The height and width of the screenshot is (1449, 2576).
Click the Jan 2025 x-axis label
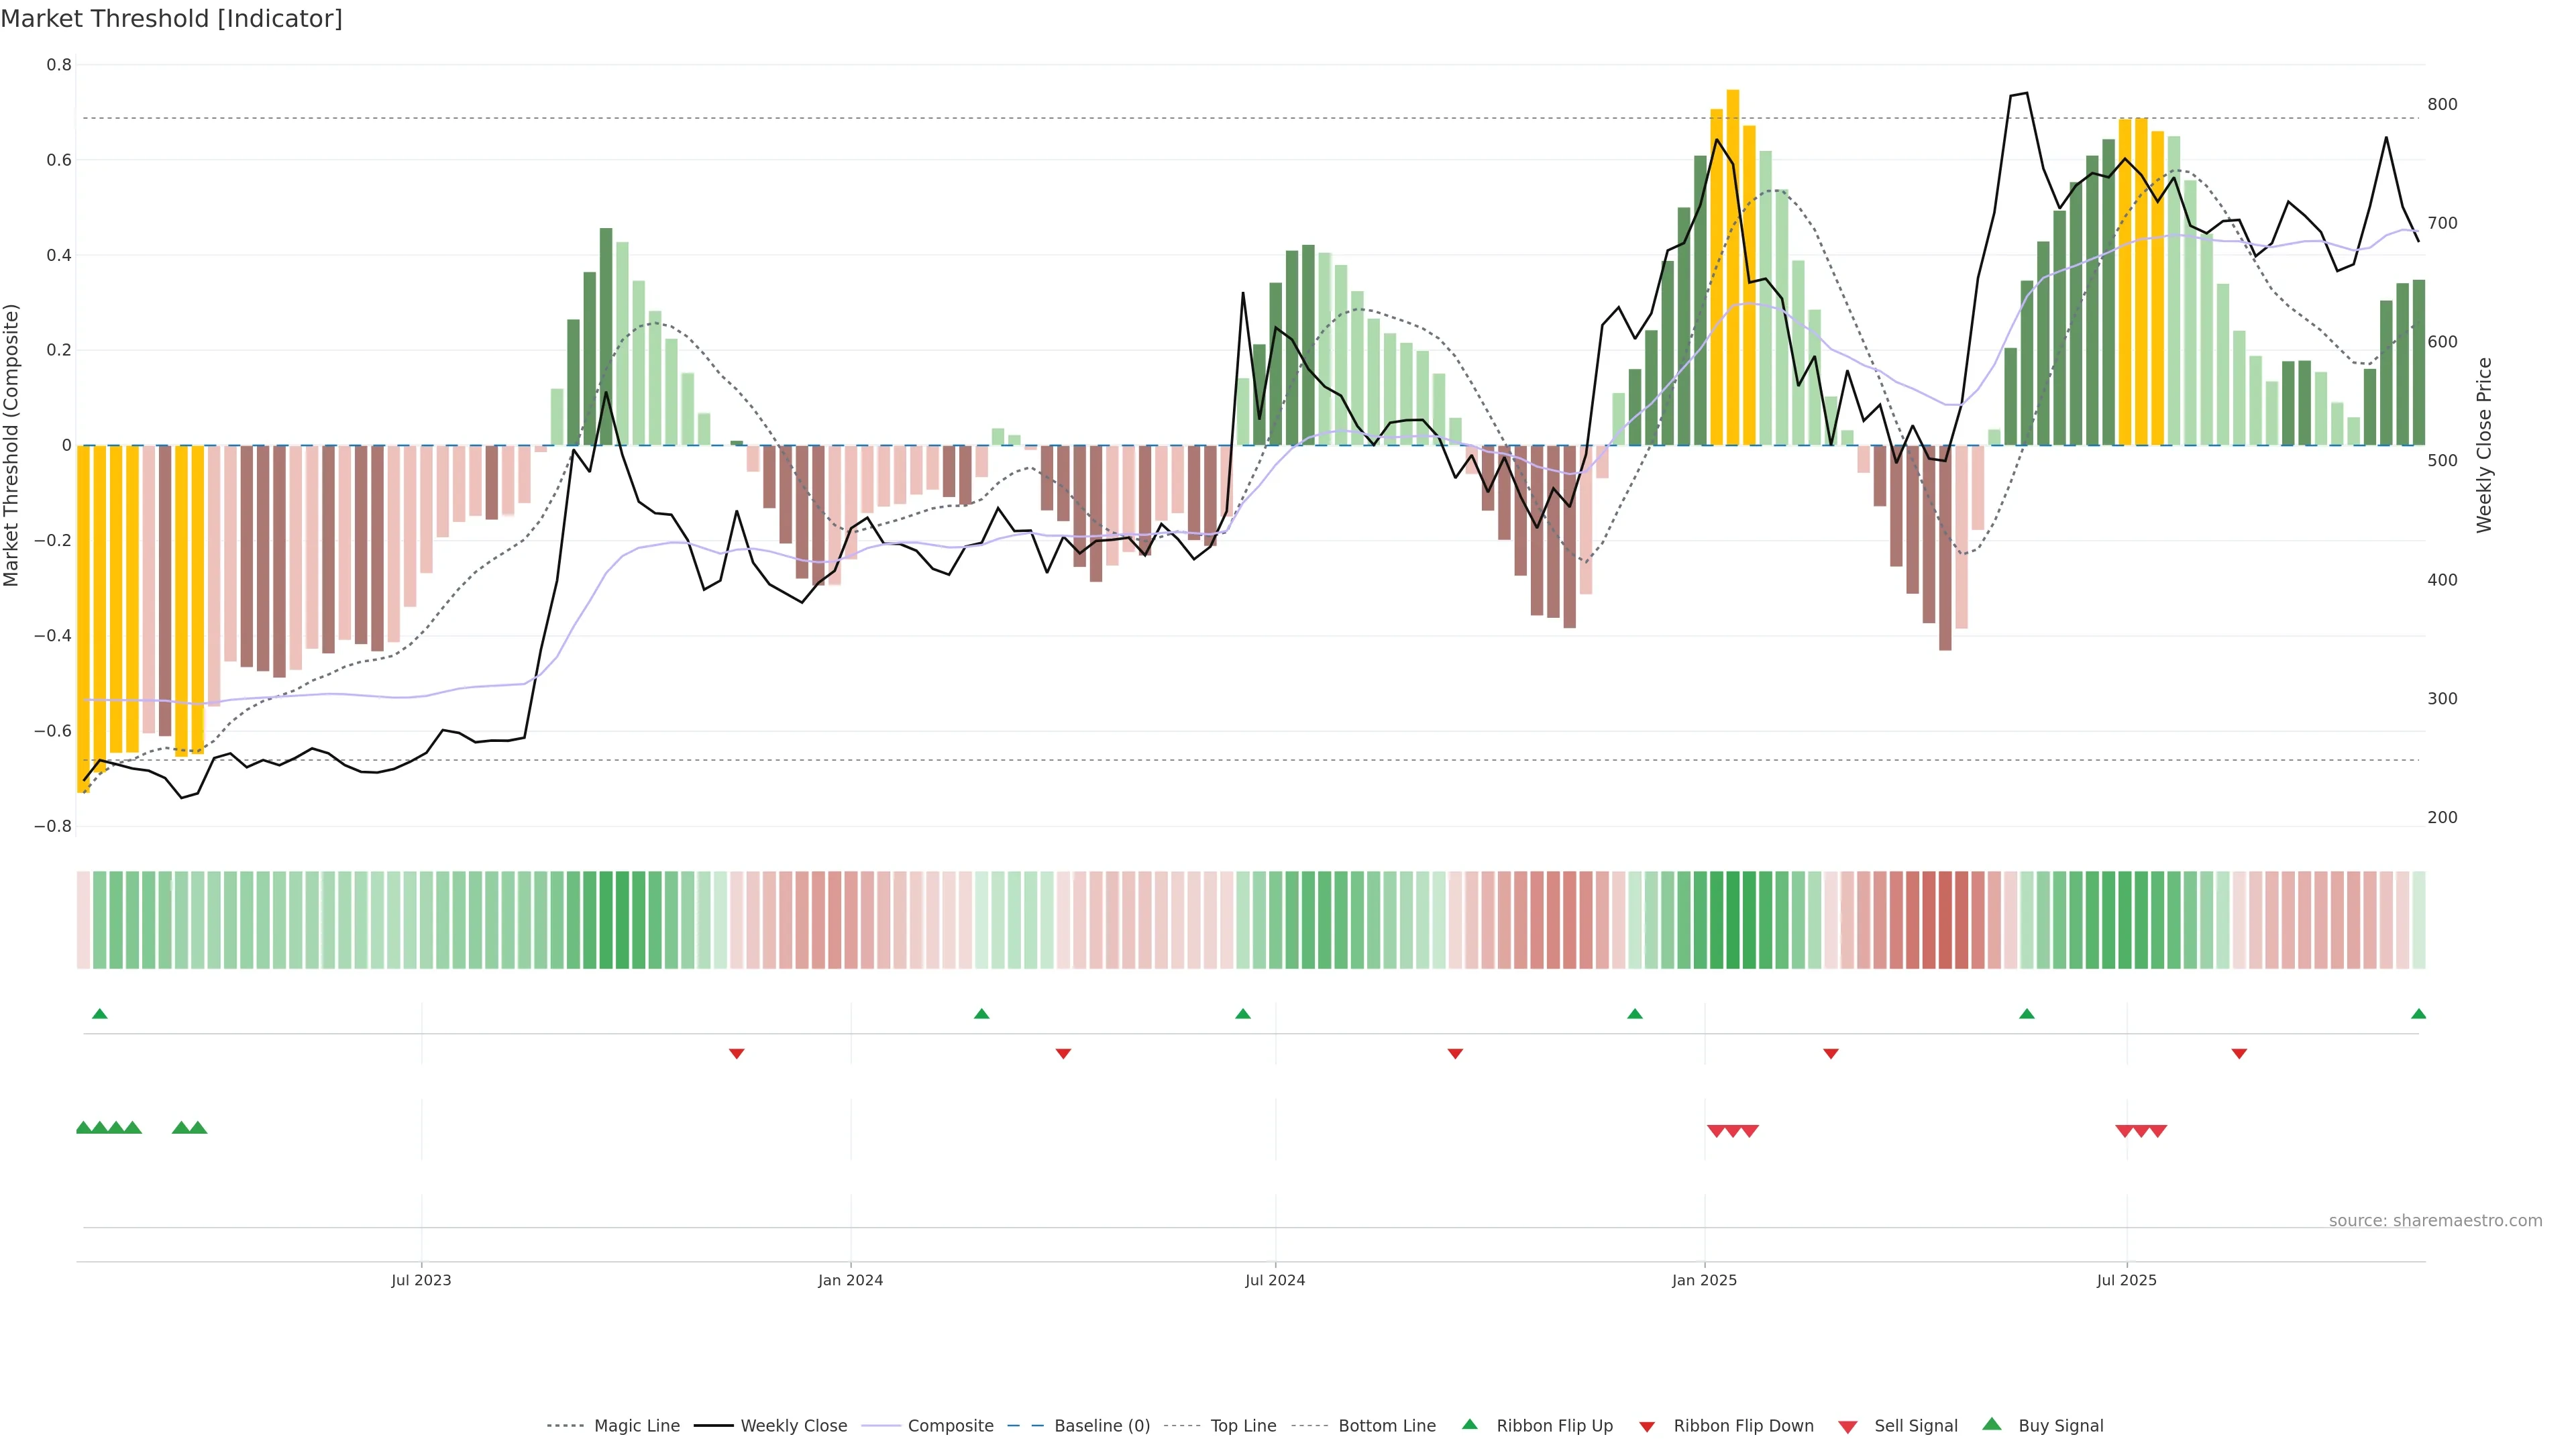pos(1704,1280)
